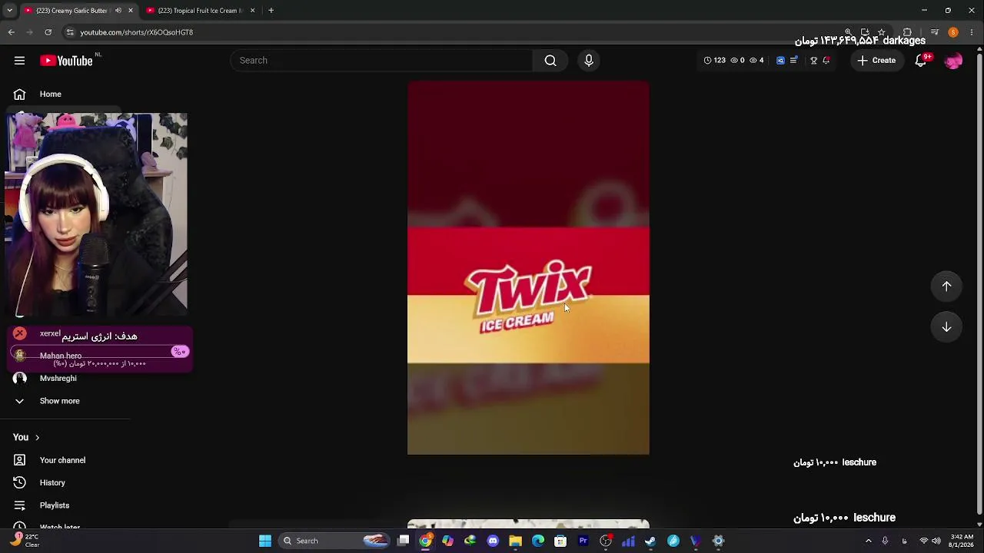Start voice search with the microphone

(589, 61)
